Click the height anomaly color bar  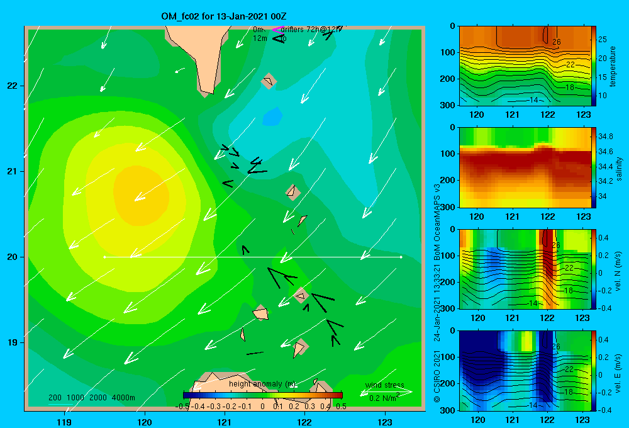click(263, 395)
